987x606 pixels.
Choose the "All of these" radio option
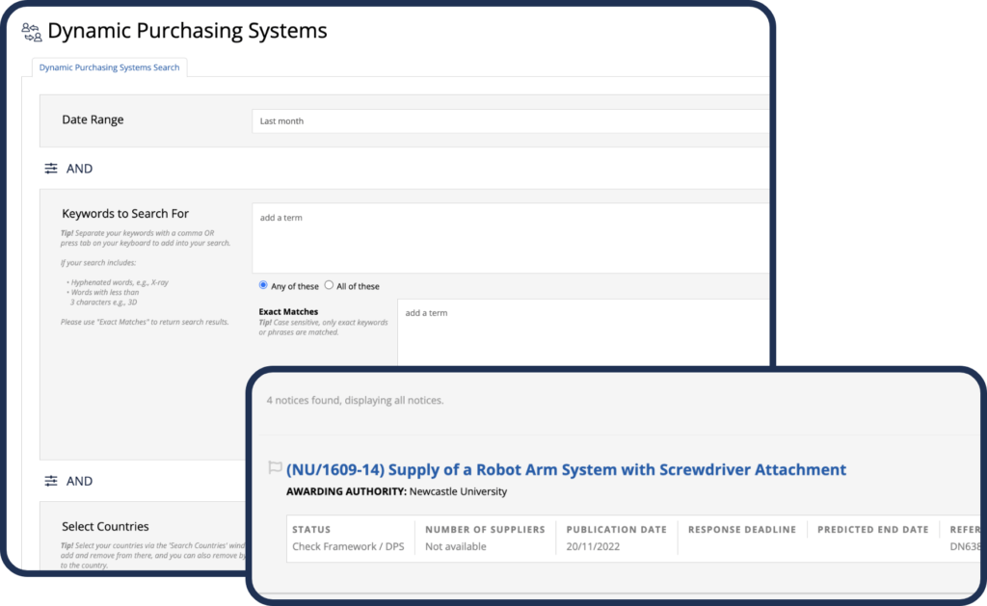point(330,286)
